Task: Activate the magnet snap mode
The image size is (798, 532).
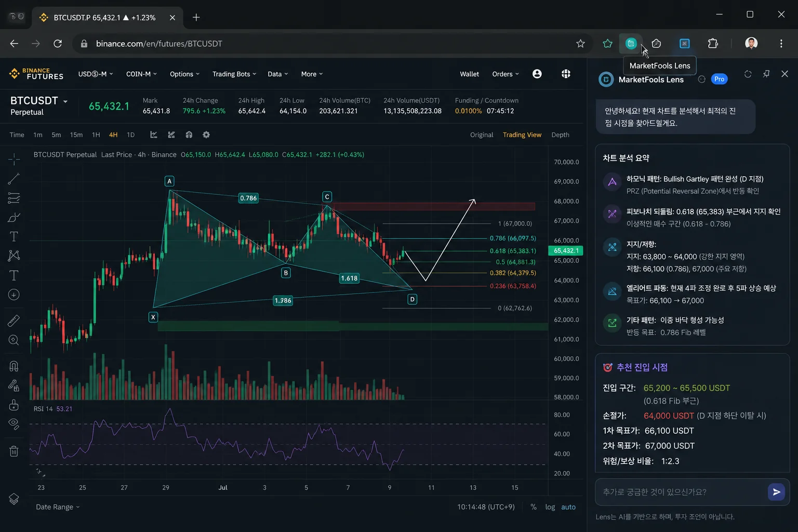Action: click(x=14, y=366)
